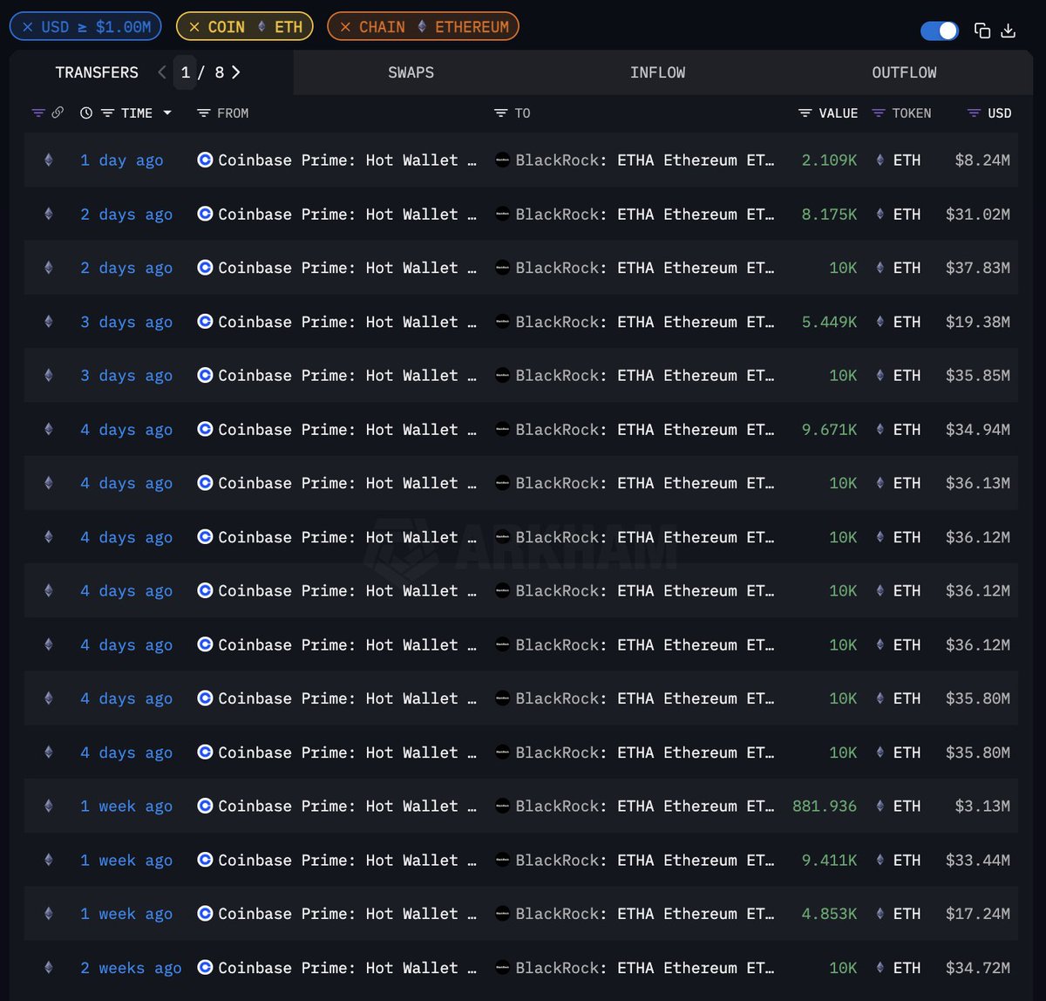
Task: Open the FROM column filter
Action: point(203,113)
